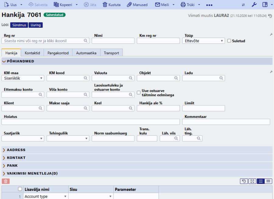Click the table fullscreen expand icon
274x199 pixels.
click(x=252, y=181)
